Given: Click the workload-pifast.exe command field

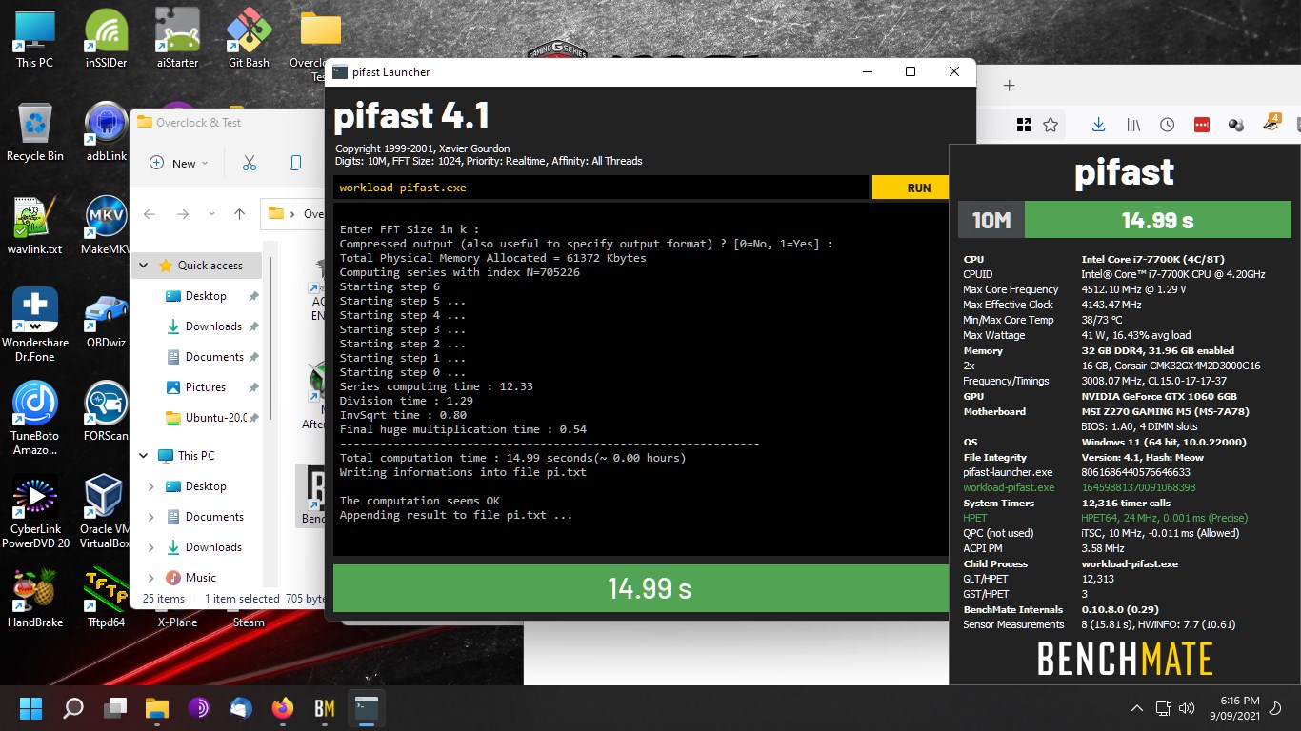Looking at the screenshot, I should 601,188.
